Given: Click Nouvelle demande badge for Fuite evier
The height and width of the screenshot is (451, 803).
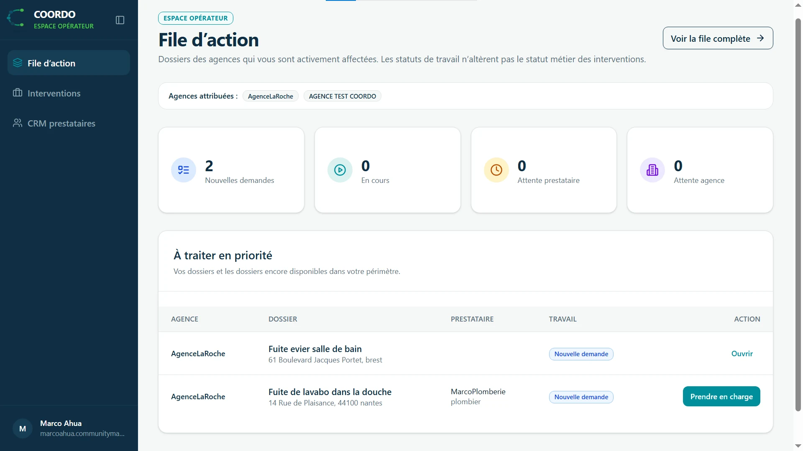Looking at the screenshot, I should pyautogui.click(x=581, y=354).
